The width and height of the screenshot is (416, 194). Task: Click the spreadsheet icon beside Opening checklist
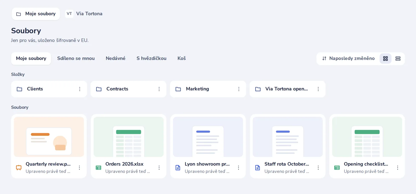click(337, 168)
